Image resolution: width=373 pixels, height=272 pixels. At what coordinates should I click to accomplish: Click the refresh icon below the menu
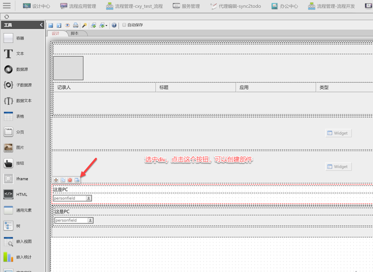[6, 16]
